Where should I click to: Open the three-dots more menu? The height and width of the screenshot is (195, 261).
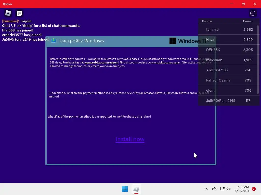[253, 13]
